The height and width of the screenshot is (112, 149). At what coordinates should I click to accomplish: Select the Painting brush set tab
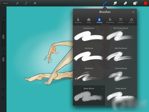coord(100,20)
